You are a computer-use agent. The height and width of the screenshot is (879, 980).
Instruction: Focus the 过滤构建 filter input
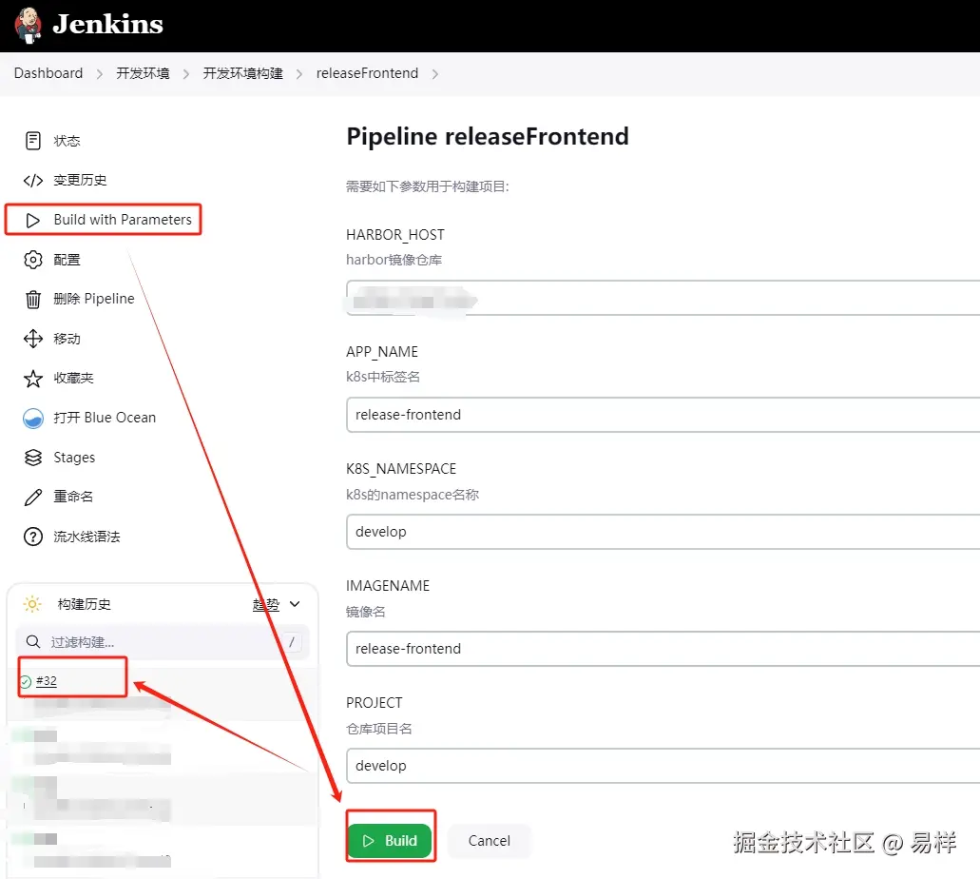pos(163,642)
